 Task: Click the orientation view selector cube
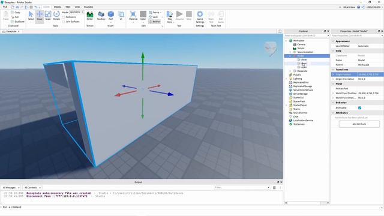(x=271, y=48)
